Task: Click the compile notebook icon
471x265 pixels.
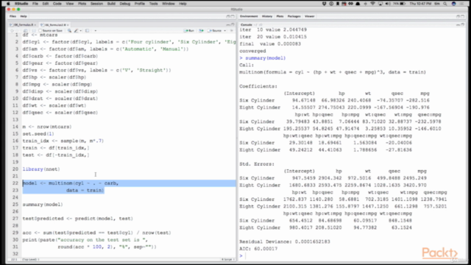Action: point(87,31)
